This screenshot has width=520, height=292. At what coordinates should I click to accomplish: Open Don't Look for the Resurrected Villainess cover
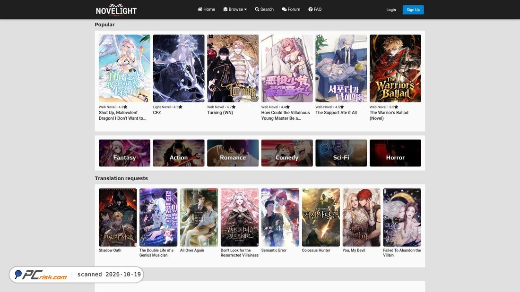(x=240, y=217)
